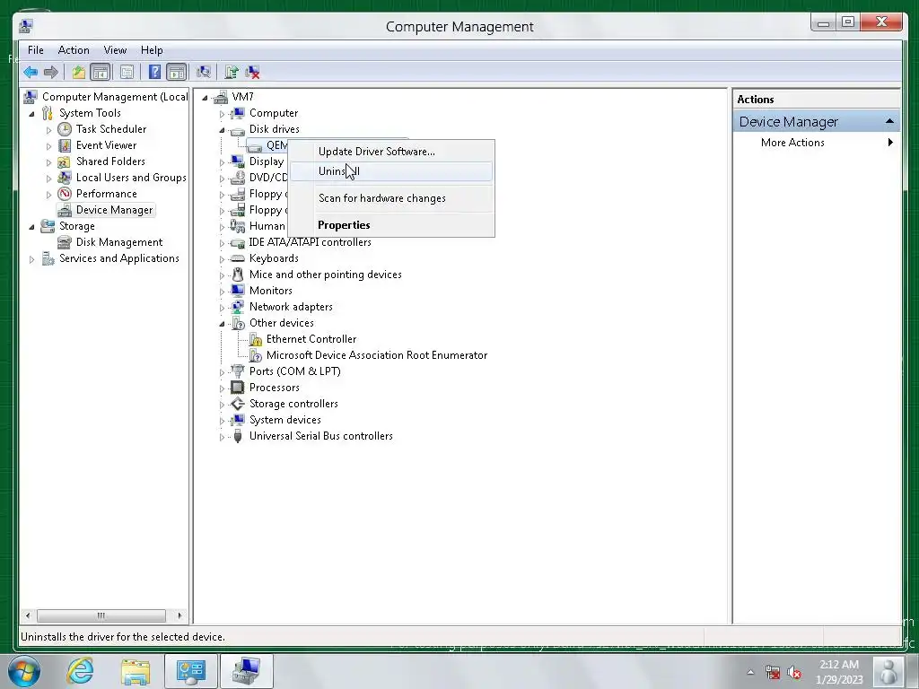Screen dimensions: 919x689
Task: Click the Uninstall device toolbar icon (red X)
Action: coord(252,72)
